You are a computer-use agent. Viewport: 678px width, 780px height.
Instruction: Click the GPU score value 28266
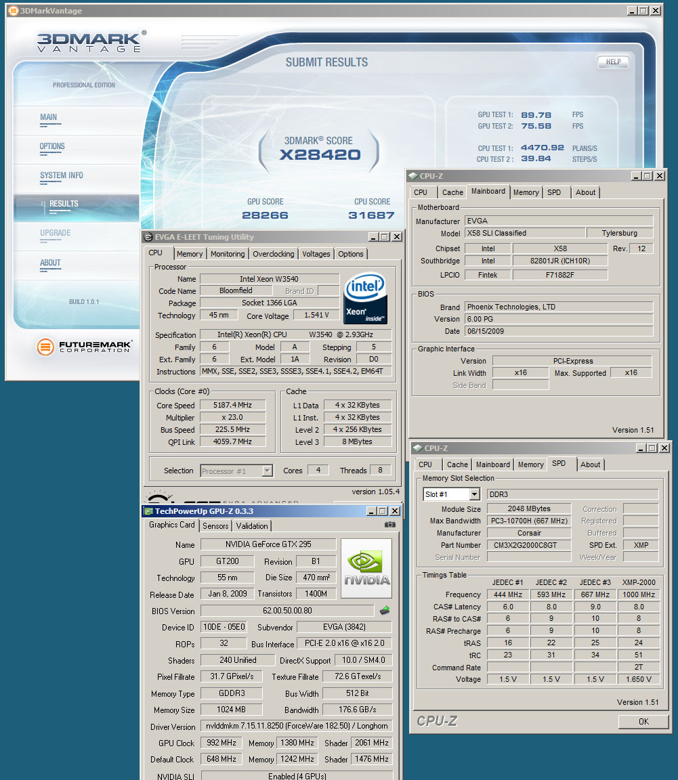265,215
